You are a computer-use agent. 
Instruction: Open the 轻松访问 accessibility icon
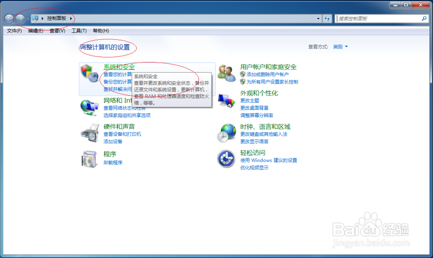pos(226,159)
